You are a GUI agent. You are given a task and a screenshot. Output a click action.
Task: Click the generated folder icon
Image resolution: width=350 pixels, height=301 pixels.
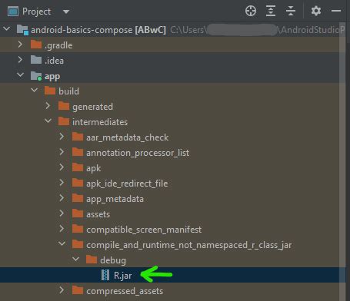(64, 106)
